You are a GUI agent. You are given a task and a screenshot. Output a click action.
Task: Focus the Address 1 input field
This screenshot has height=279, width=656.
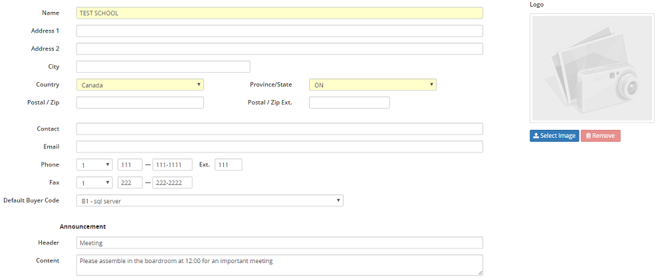pos(279,30)
